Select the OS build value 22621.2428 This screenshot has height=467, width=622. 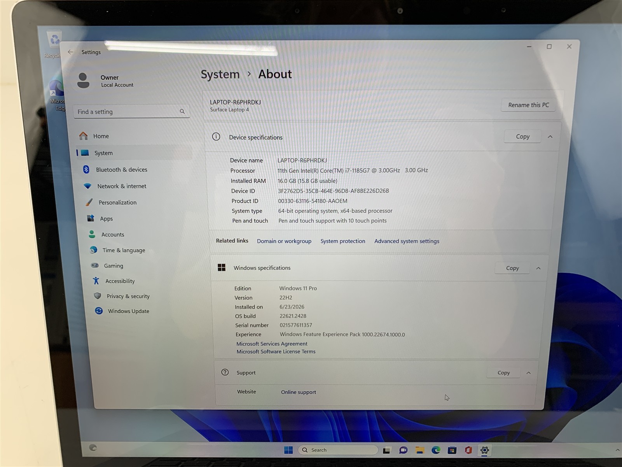[x=293, y=316]
